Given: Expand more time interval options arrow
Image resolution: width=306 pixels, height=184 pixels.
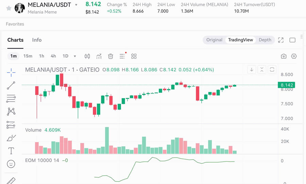Looking at the screenshot, I should [x=75, y=56].
